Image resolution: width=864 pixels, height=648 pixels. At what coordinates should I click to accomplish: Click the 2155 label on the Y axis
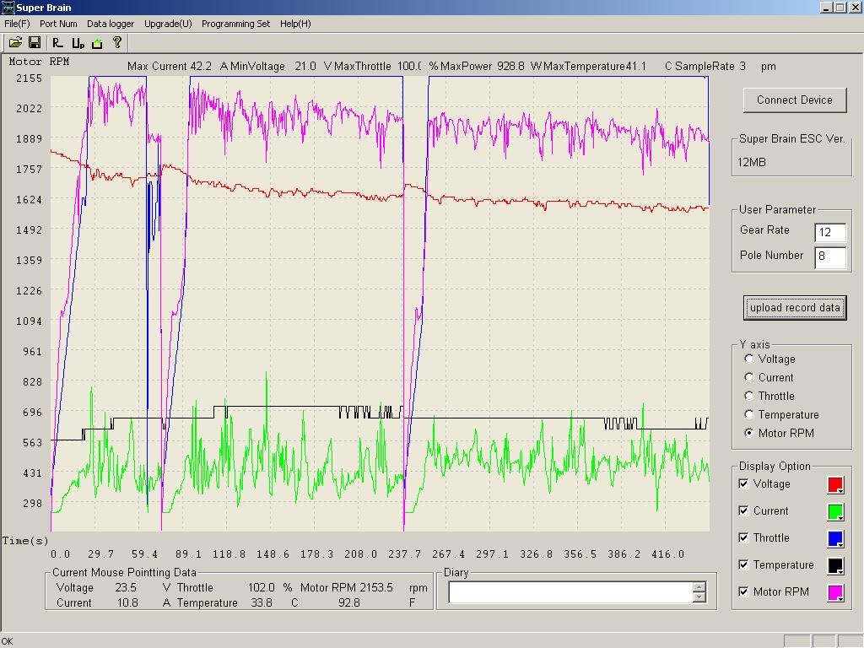29,78
